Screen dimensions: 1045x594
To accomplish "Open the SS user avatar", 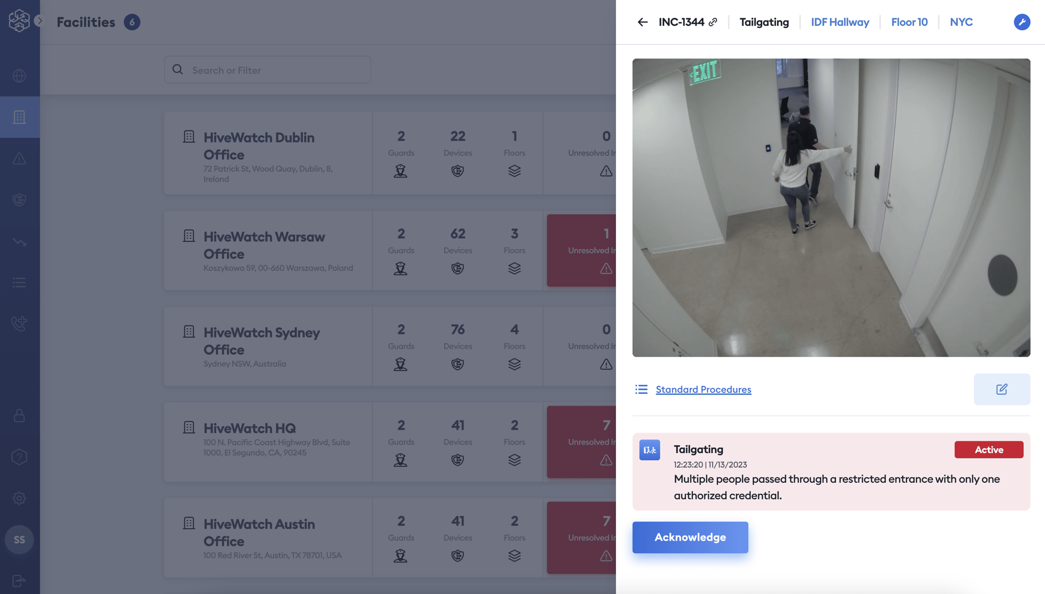I will click(19, 540).
